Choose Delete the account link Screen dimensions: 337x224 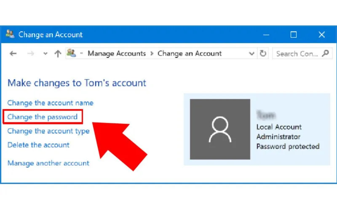(x=38, y=145)
